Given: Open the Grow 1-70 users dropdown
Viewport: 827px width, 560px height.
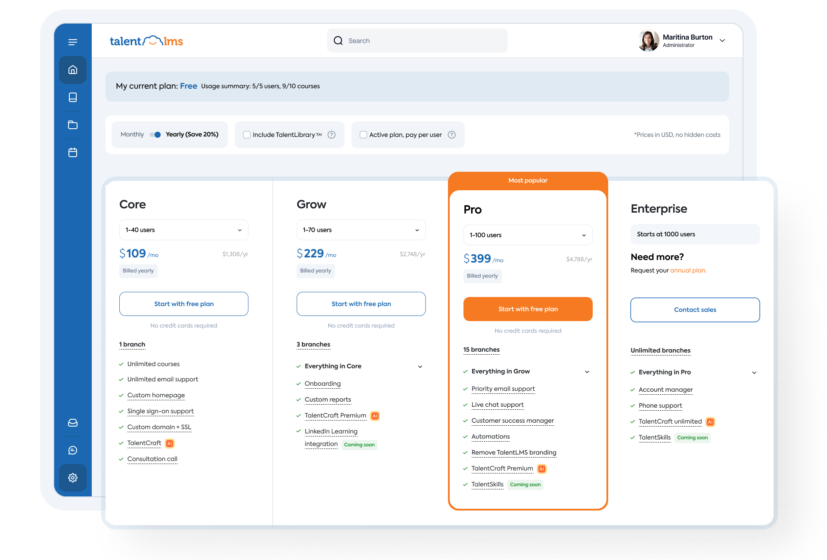Looking at the screenshot, I should pyautogui.click(x=361, y=230).
